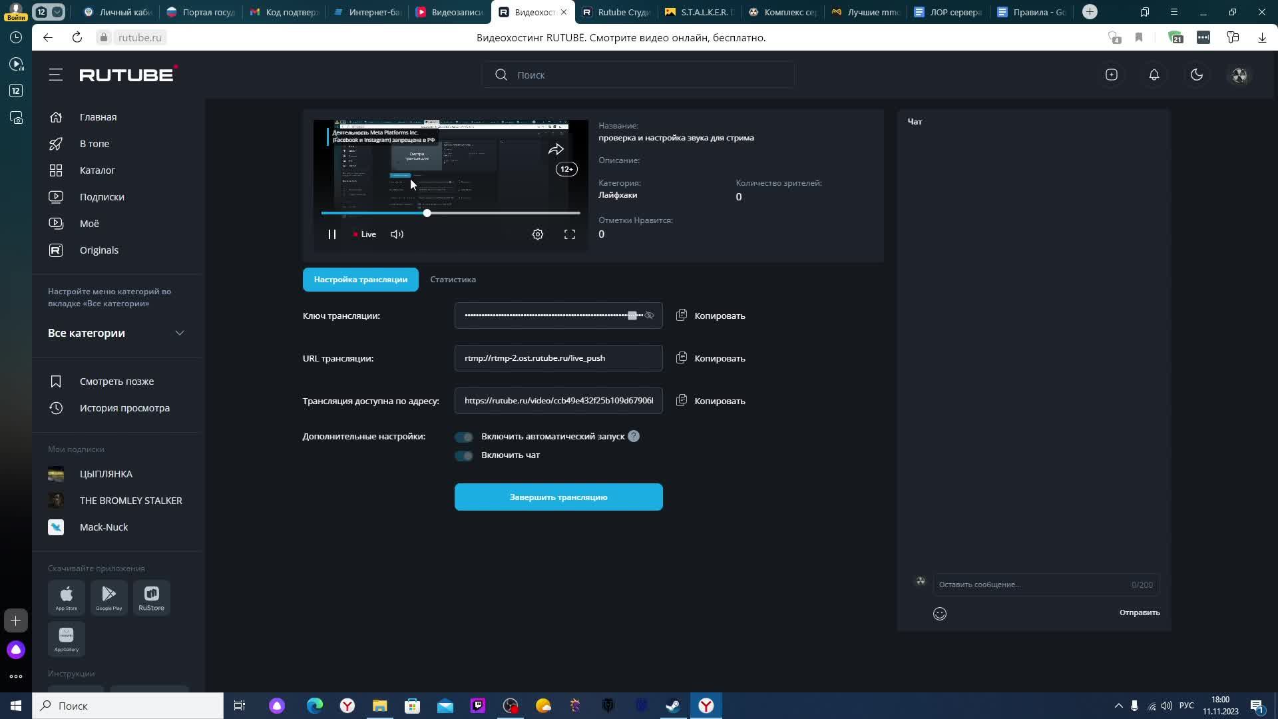The image size is (1278, 719).
Task: Open App Store download link
Action: point(67,597)
